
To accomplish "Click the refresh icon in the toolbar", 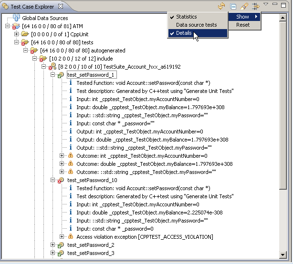I will coord(221,6).
